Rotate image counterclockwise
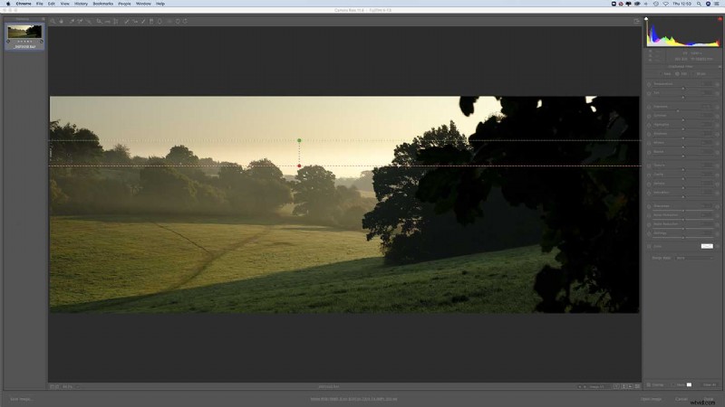The image size is (725, 407). point(178,21)
